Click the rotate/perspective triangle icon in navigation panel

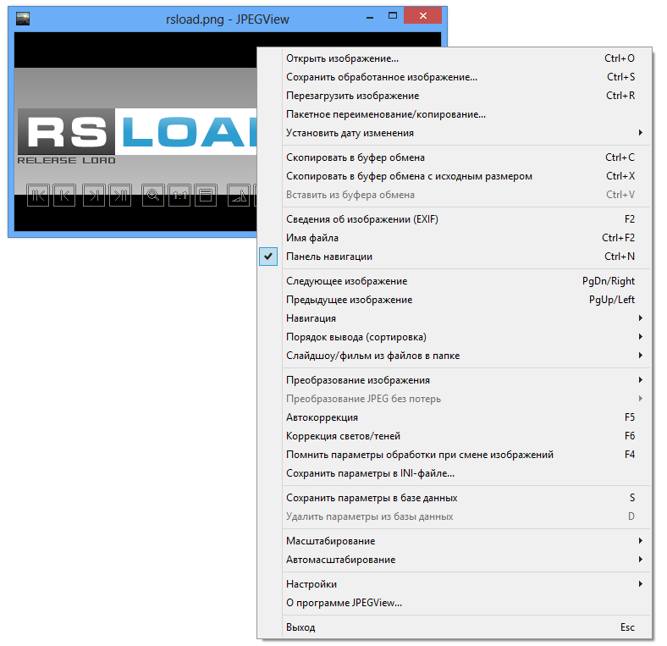coord(239,196)
